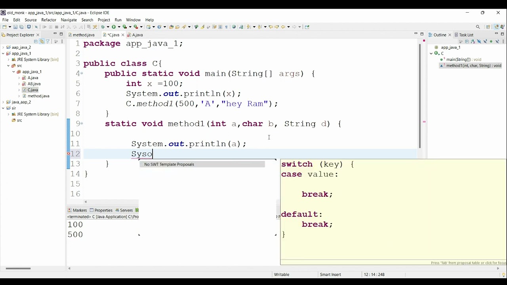Click 'Smart Insert' in status bar
Viewport: 507px width, 285px height.
pos(330,274)
